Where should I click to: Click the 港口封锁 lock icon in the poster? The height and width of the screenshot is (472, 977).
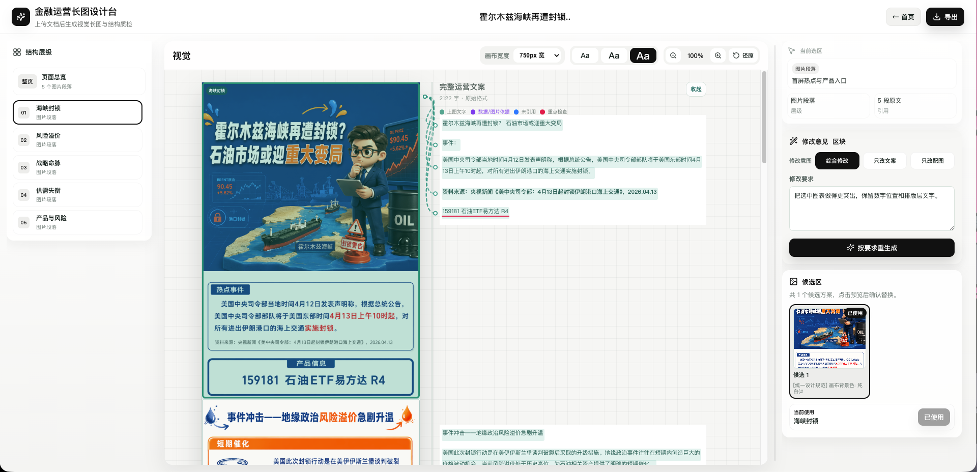[218, 218]
